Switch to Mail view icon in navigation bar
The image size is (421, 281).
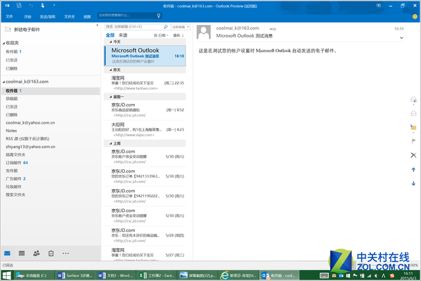(7, 253)
